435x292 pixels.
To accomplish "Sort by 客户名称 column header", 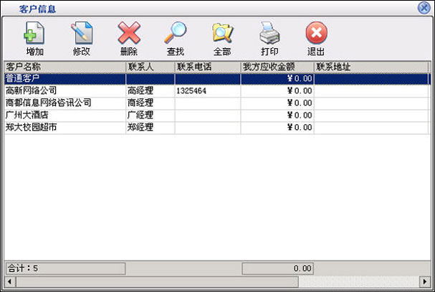I will (64, 67).
